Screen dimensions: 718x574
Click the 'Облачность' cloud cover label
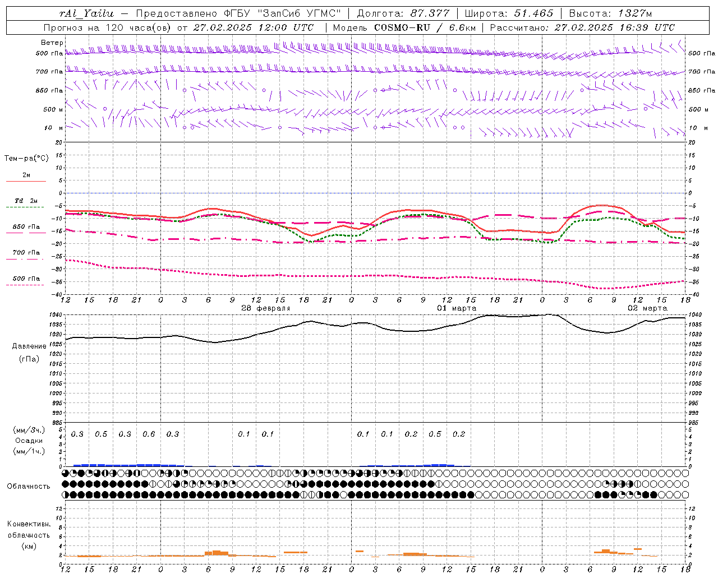(x=29, y=487)
